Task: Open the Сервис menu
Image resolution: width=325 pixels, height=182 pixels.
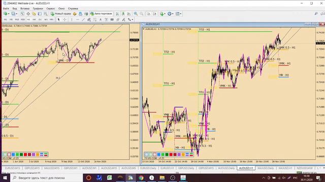Action: tap(51, 9)
